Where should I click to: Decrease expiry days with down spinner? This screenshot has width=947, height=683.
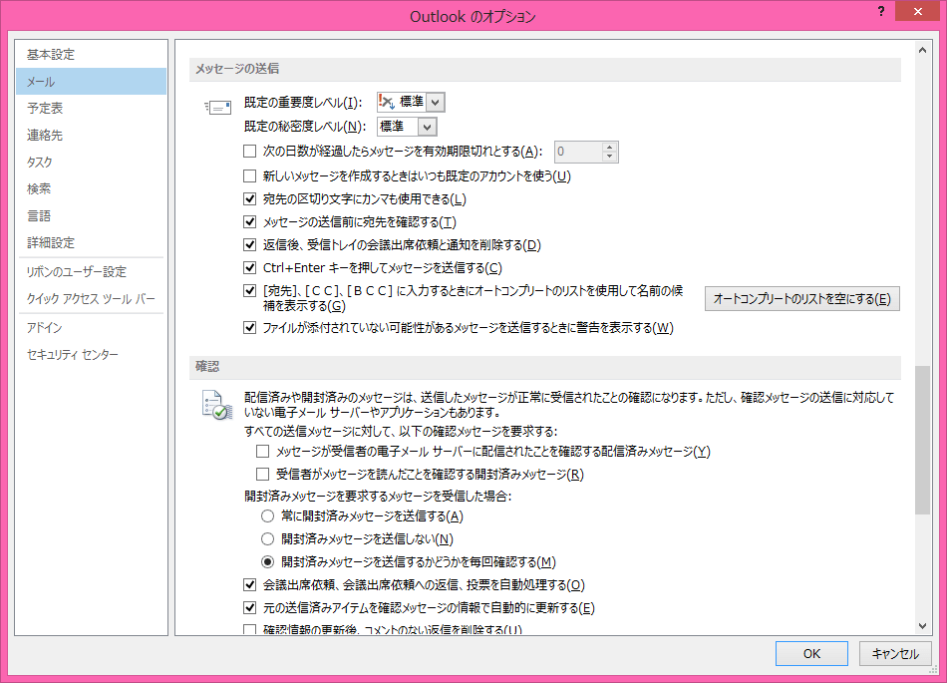point(610,157)
